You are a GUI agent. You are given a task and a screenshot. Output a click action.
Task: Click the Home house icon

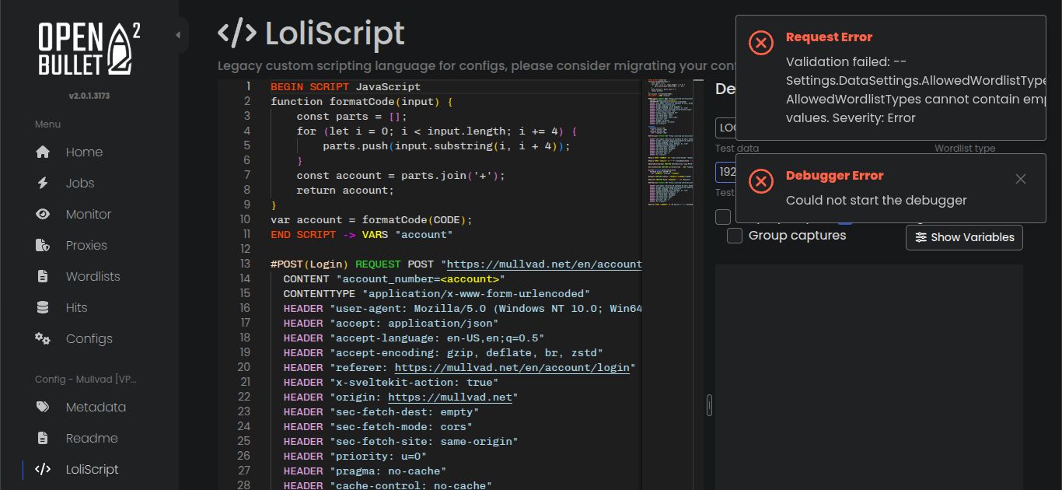pyautogui.click(x=43, y=152)
